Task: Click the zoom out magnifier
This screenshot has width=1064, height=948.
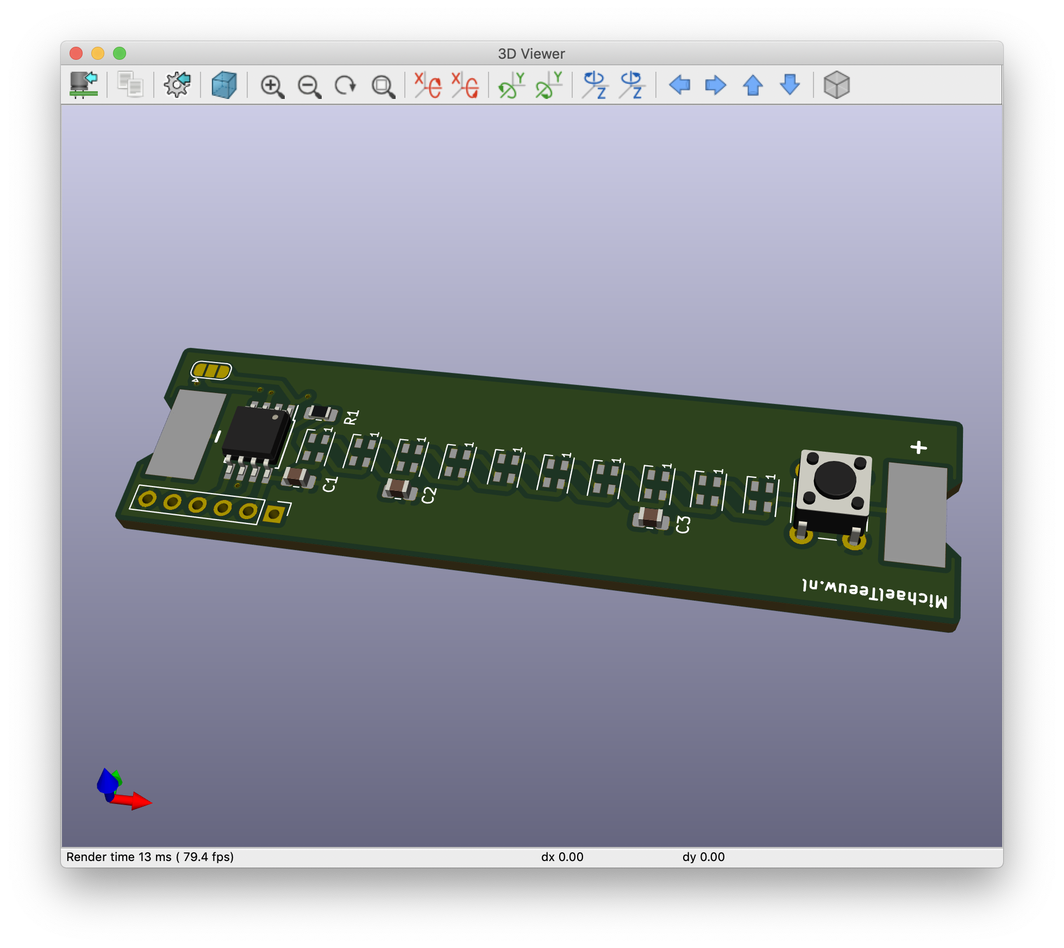Action: pyautogui.click(x=309, y=86)
